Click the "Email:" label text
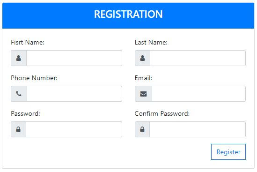Viewport: 257px width, 172px height. coord(143,78)
